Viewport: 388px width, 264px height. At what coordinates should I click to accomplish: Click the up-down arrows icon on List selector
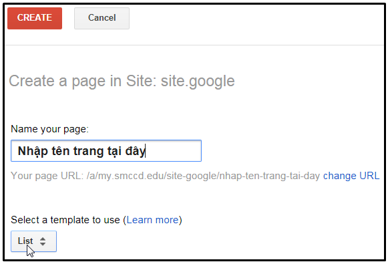pyautogui.click(x=43, y=241)
